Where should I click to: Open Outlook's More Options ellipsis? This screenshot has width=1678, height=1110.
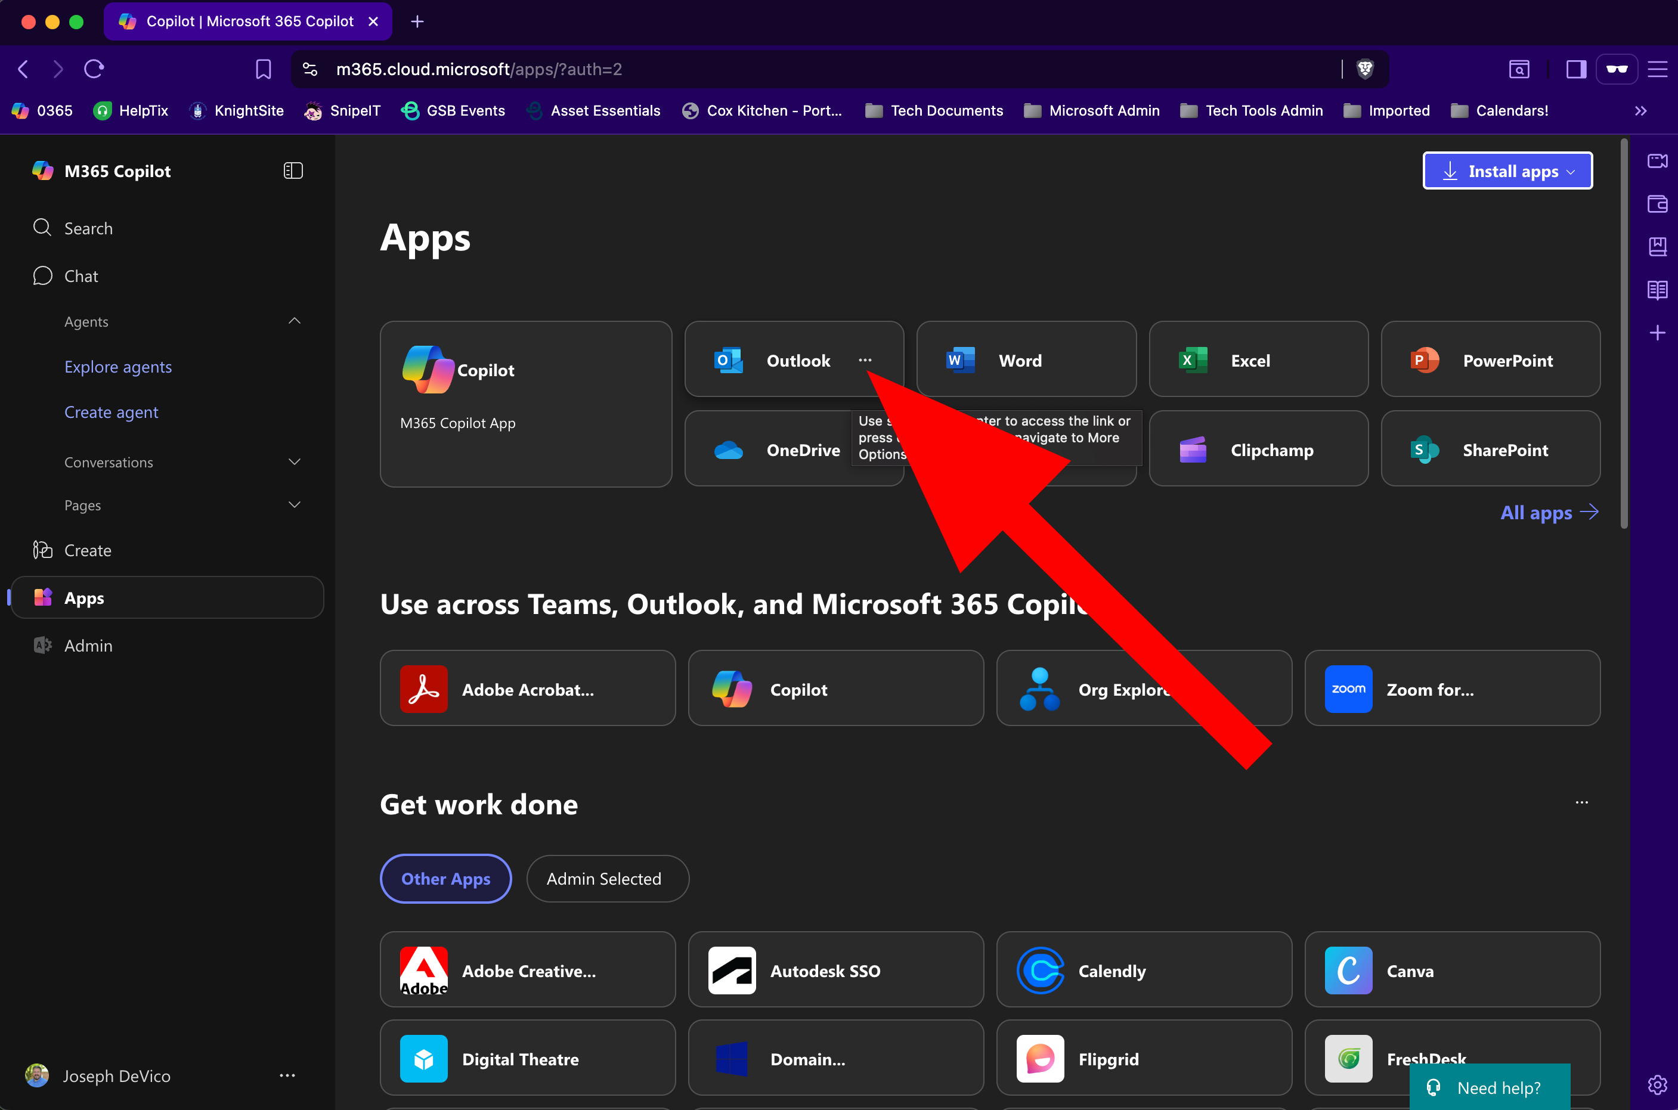tap(865, 360)
